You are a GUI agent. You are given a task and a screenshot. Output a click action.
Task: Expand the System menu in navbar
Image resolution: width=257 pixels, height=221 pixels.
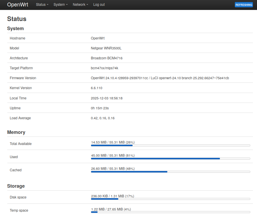pyautogui.click(x=60, y=5)
